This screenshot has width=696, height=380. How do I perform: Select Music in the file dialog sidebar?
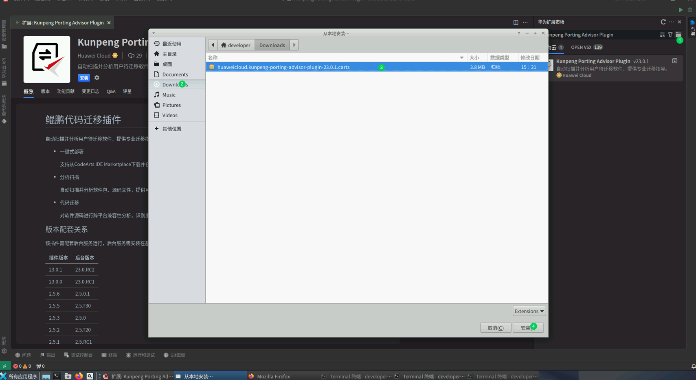click(177, 94)
